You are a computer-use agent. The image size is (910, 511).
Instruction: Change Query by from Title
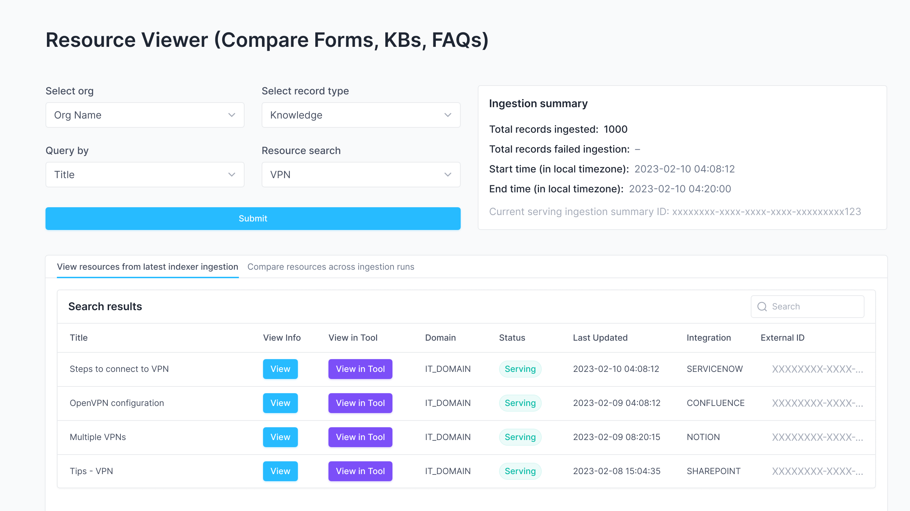click(145, 174)
